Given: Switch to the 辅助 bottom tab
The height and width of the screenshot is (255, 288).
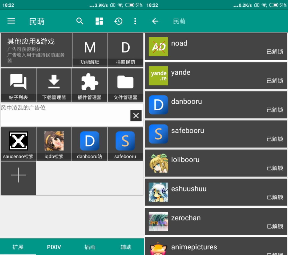Looking at the screenshot, I should (x=126, y=247).
